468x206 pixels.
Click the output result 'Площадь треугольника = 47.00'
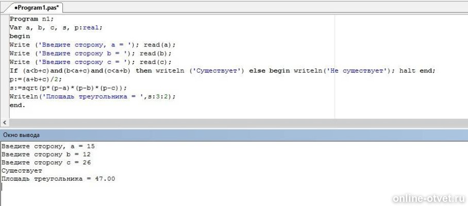[58, 179]
